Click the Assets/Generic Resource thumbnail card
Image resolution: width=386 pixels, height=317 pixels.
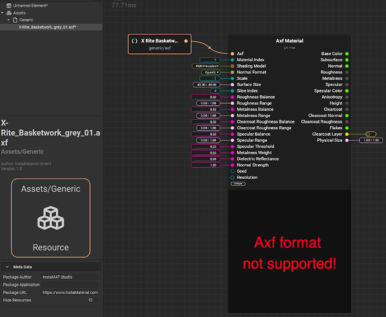point(51,218)
